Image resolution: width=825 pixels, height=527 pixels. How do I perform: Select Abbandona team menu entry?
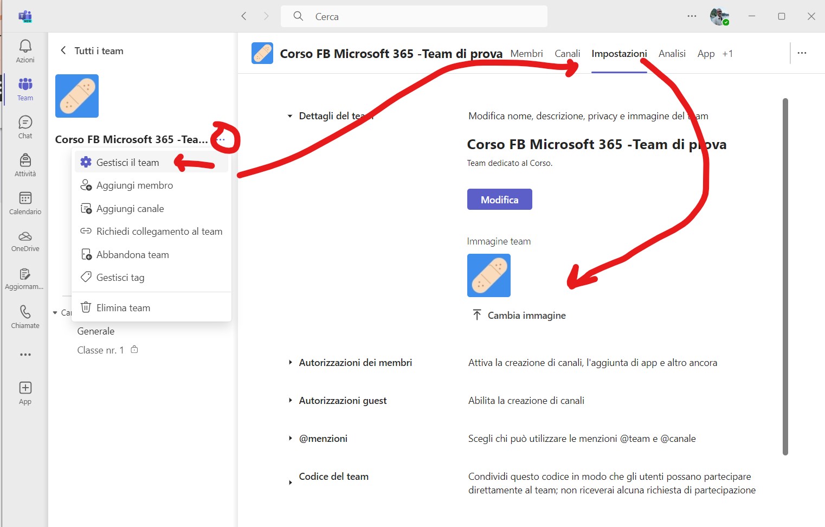coord(151,255)
